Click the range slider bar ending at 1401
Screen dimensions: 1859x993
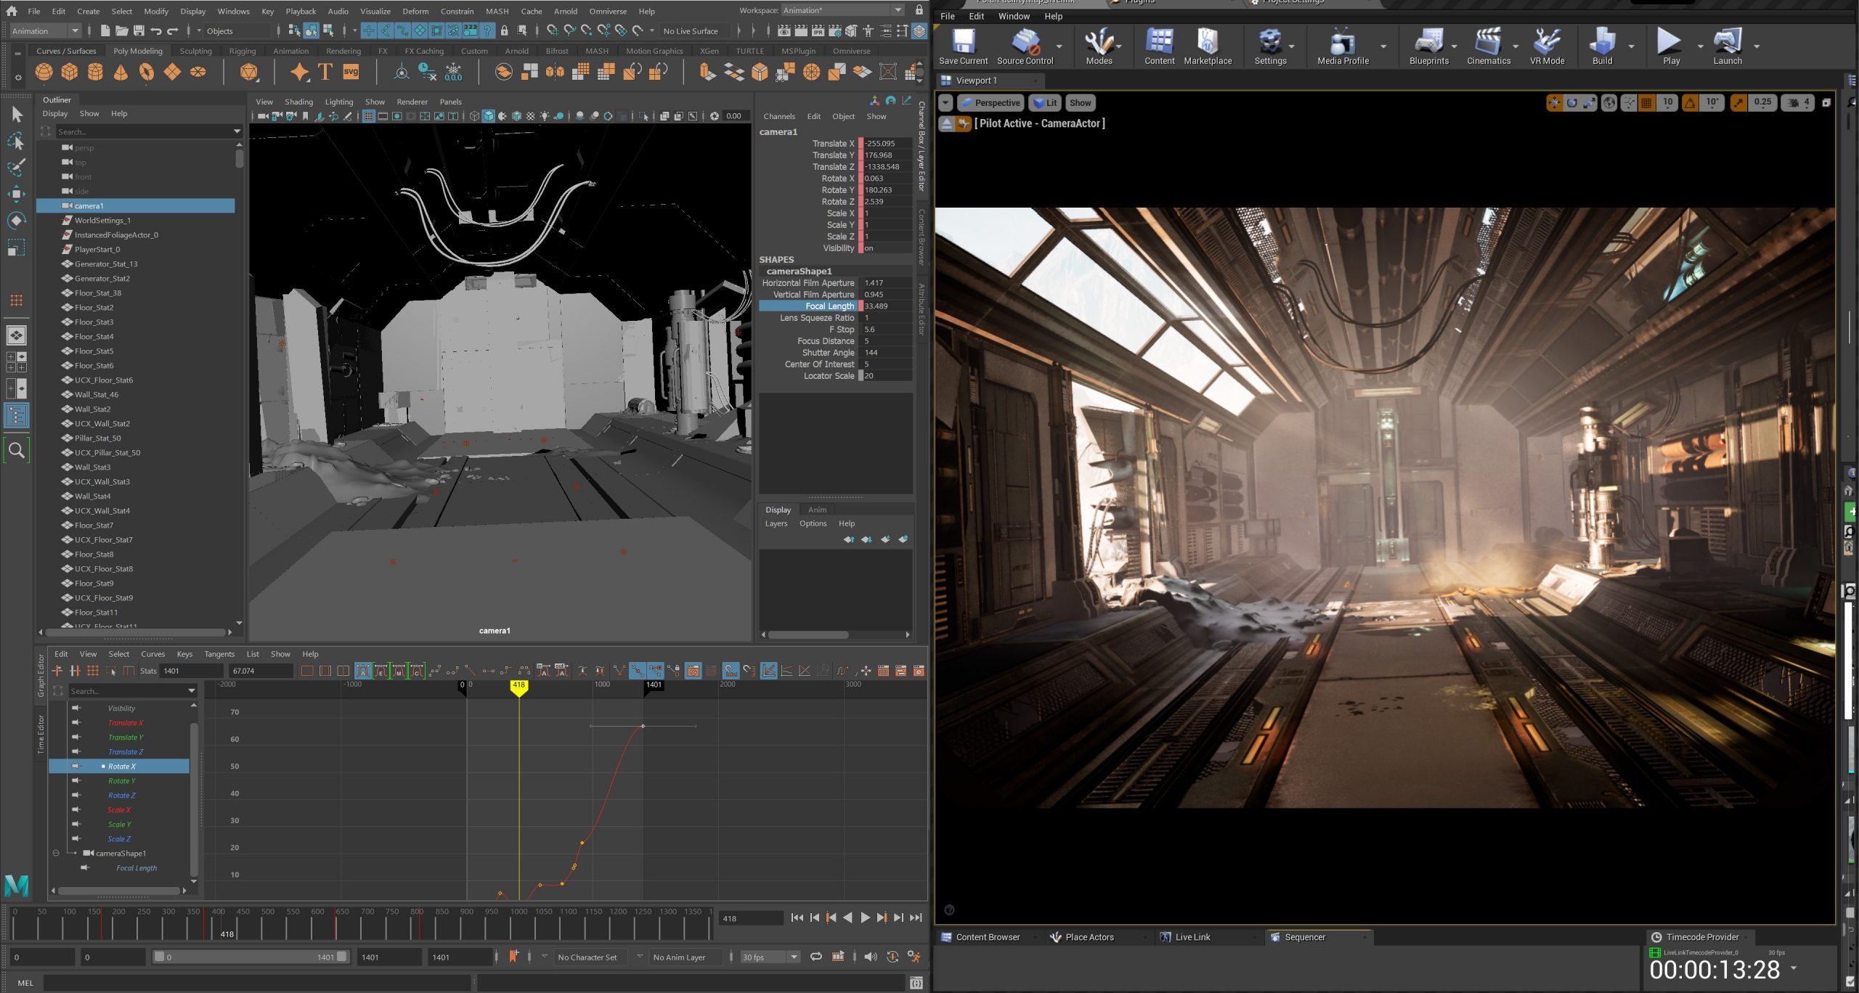[x=251, y=957]
